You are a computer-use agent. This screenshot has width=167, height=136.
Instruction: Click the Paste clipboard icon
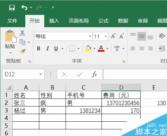[11, 36]
